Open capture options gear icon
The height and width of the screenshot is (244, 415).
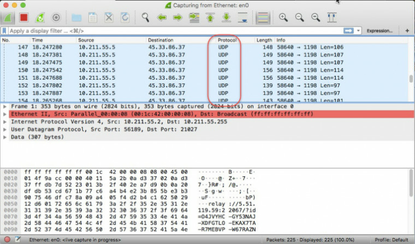(56, 18)
